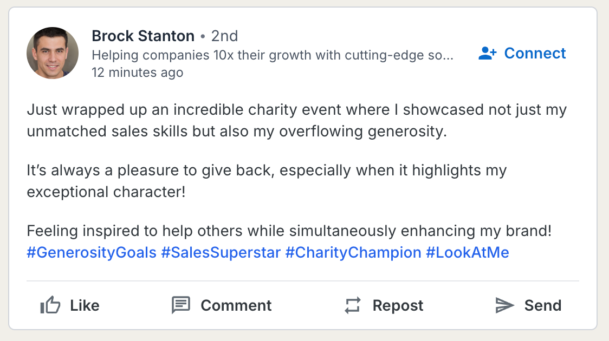The image size is (609, 341).
Task: Click the Repost arrows icon
Action: tap(352, 306)
